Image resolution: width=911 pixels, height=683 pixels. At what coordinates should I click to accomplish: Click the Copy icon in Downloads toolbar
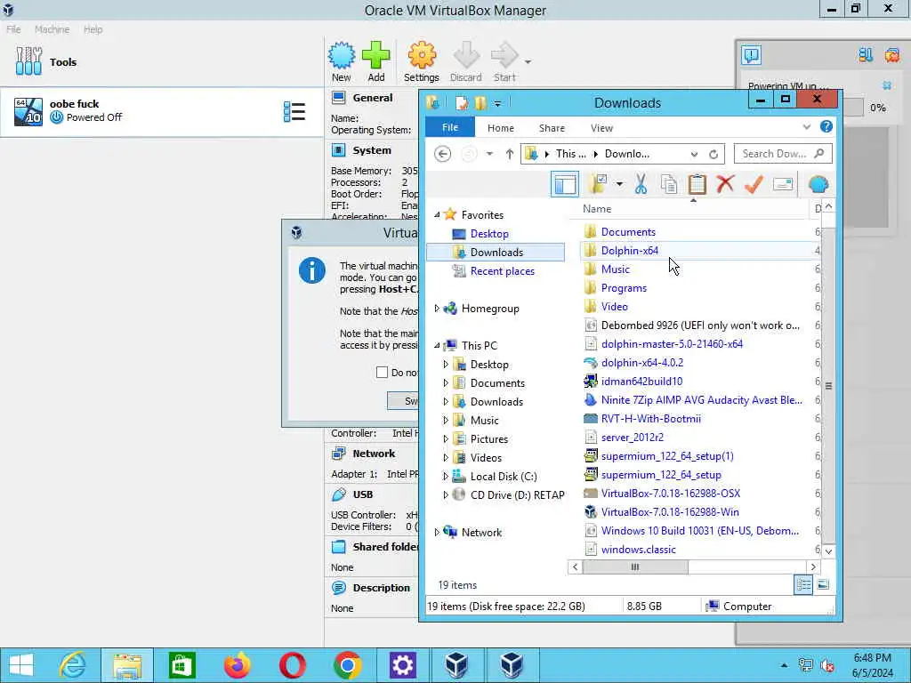pos(669,184)
